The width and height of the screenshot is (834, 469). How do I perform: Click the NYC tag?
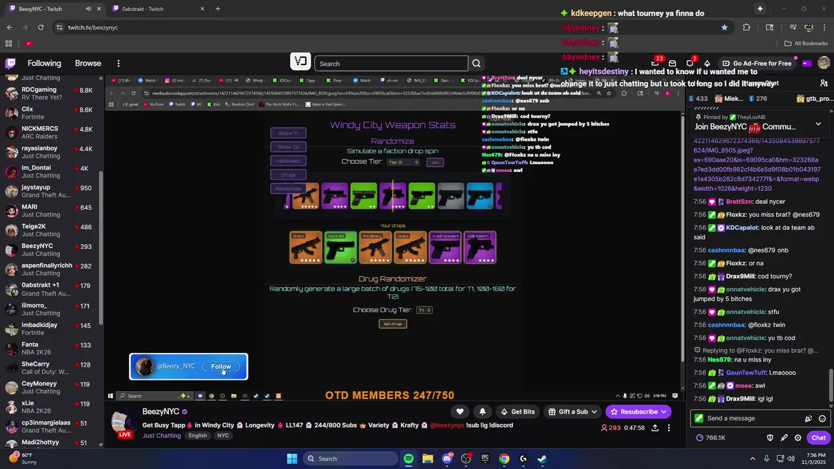click(223, 436)
